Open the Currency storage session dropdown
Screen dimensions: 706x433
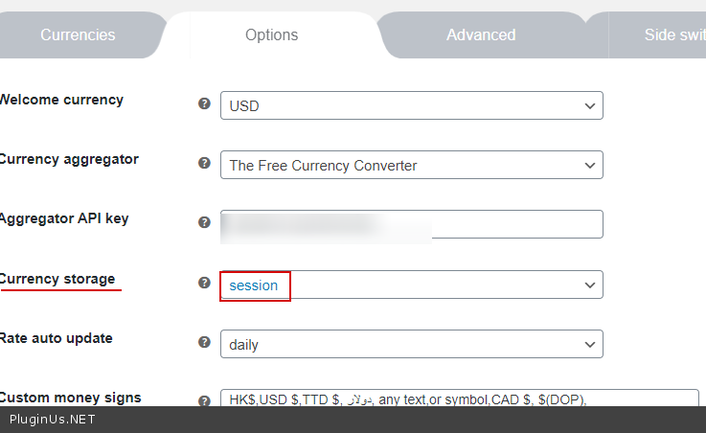411,285
